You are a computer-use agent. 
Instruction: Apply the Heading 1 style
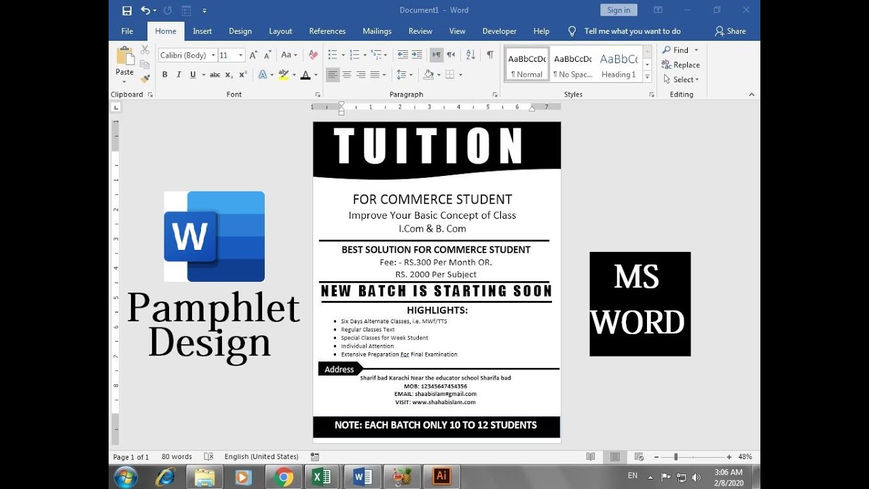tap(618, 65)
